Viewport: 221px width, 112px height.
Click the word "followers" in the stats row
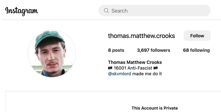(x=160, y=50)
